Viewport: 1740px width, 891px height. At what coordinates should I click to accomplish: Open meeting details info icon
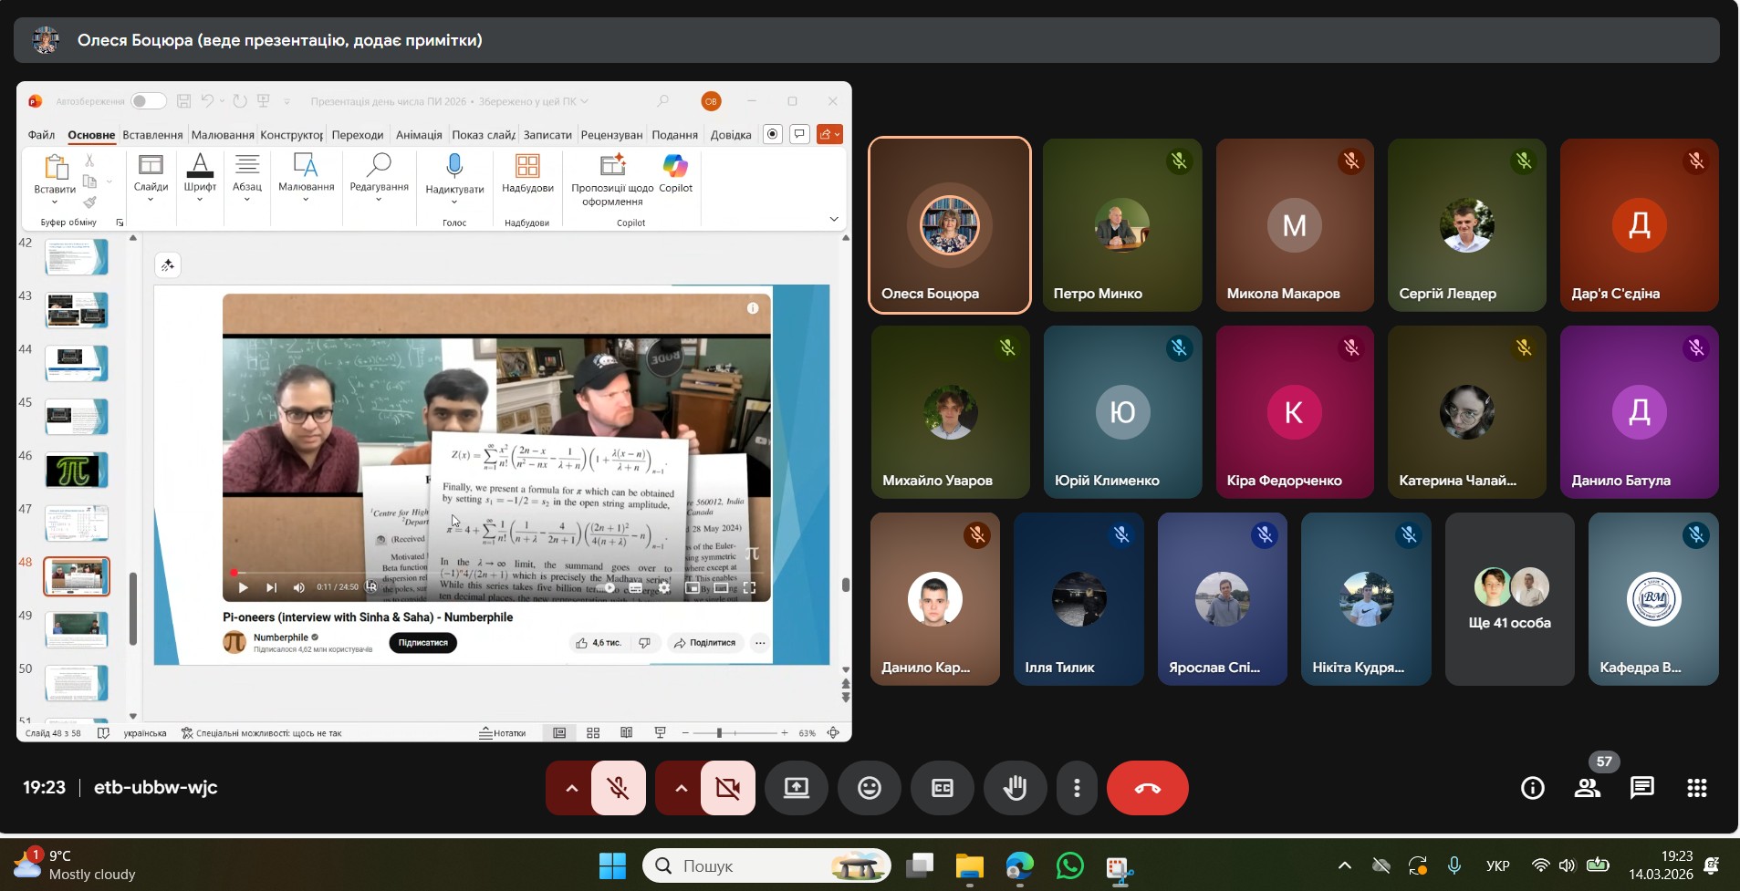[x=1532, y=788]
